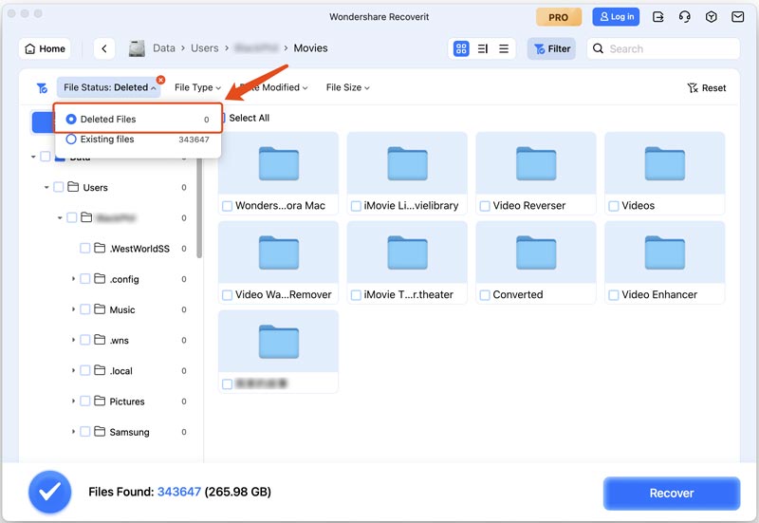Collapse the Users tree node

(x=46, y=187)
